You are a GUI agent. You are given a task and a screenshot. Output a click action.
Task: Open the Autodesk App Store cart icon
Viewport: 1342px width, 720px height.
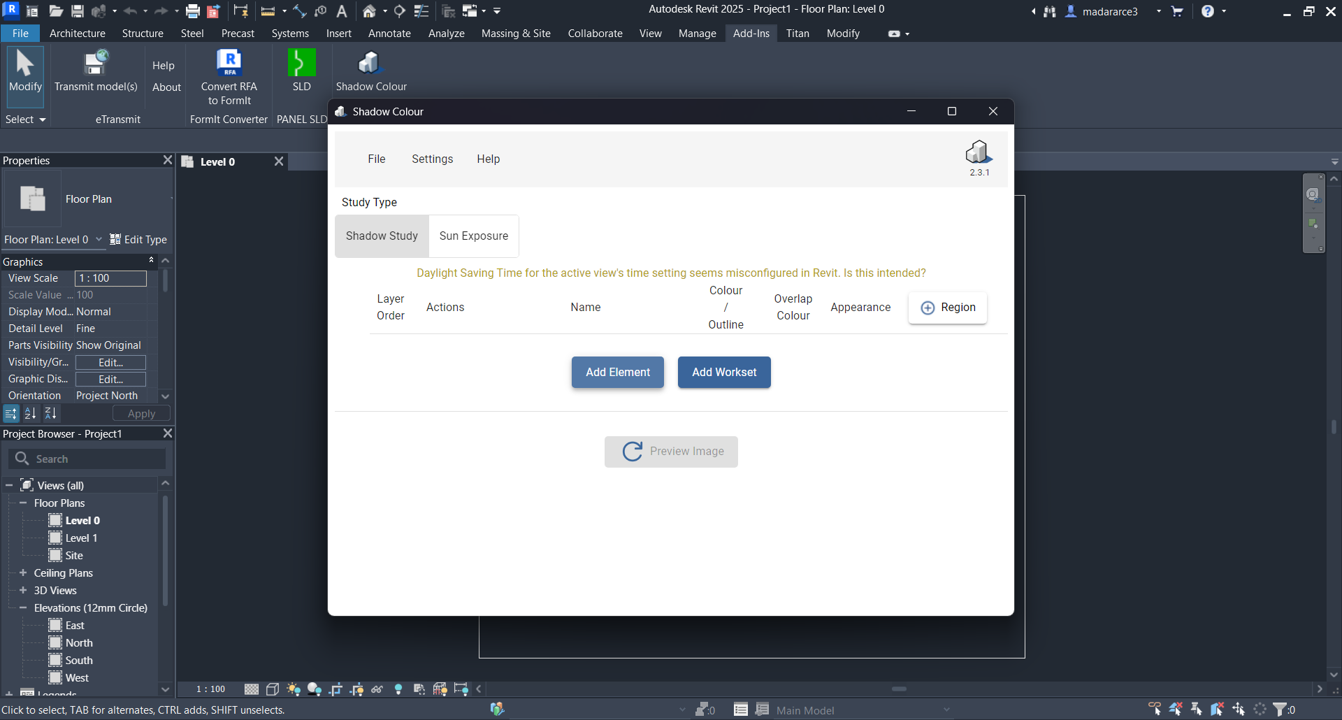point(1177,11)
